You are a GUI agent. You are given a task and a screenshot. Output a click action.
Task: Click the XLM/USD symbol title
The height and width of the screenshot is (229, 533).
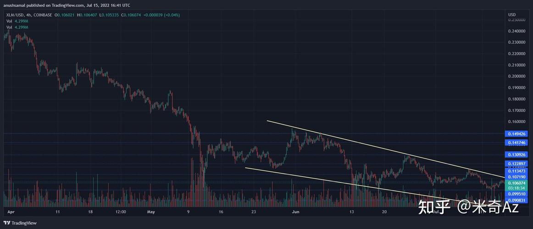click(16, 15)
